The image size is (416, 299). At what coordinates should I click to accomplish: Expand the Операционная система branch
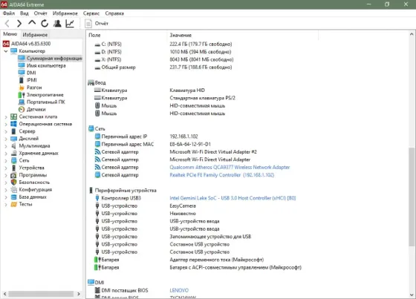coord(6,124)
